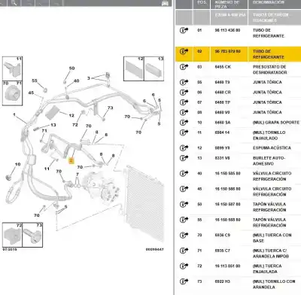Image resolution: width=301 pixels, height=295 pixels.
Task: Select the JUNTA TÓRICA row 6460 T9
Action: [x=238, y=82]
